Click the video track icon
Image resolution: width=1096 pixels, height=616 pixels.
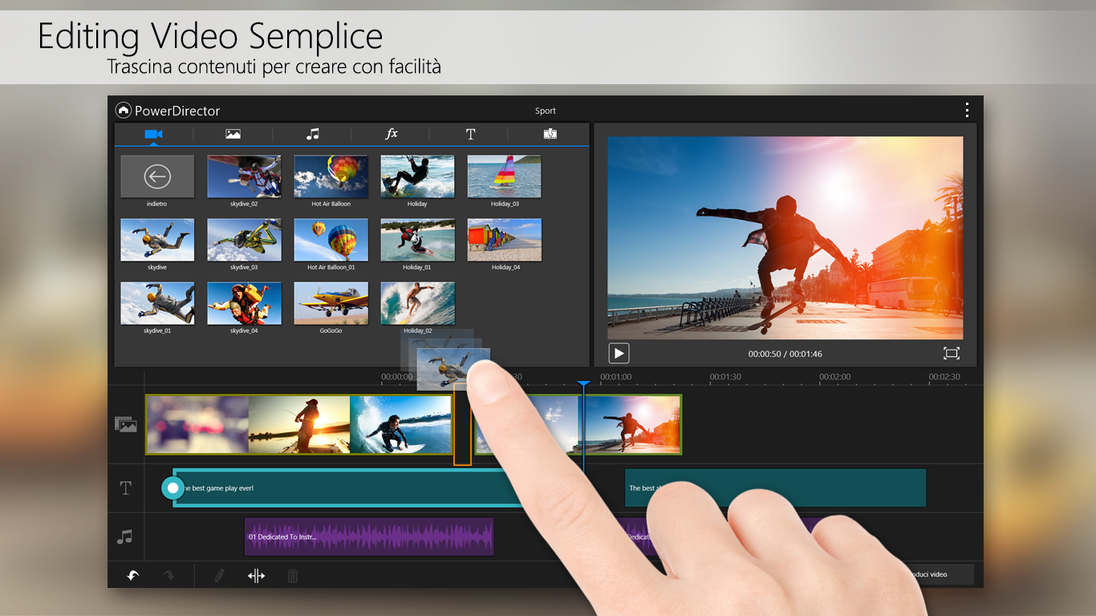pyautogui.click(x=126, y=425)
